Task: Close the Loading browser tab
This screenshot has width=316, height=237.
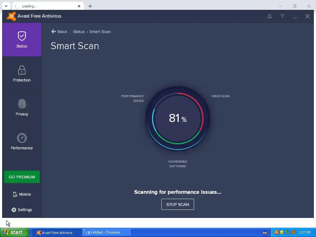Action: click(x=79, y=6)
